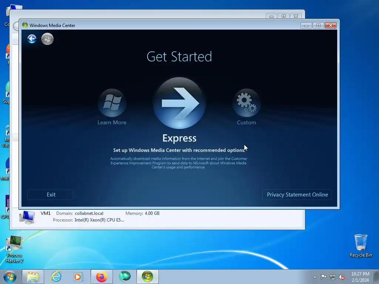
Task: Click the Get Started heading
Action: pos(180,57)
